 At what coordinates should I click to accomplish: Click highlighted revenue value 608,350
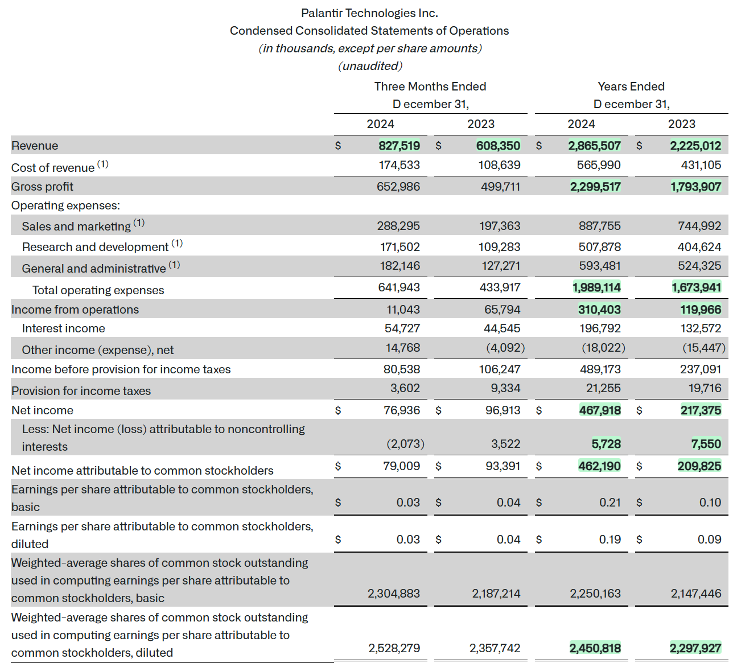499,146
